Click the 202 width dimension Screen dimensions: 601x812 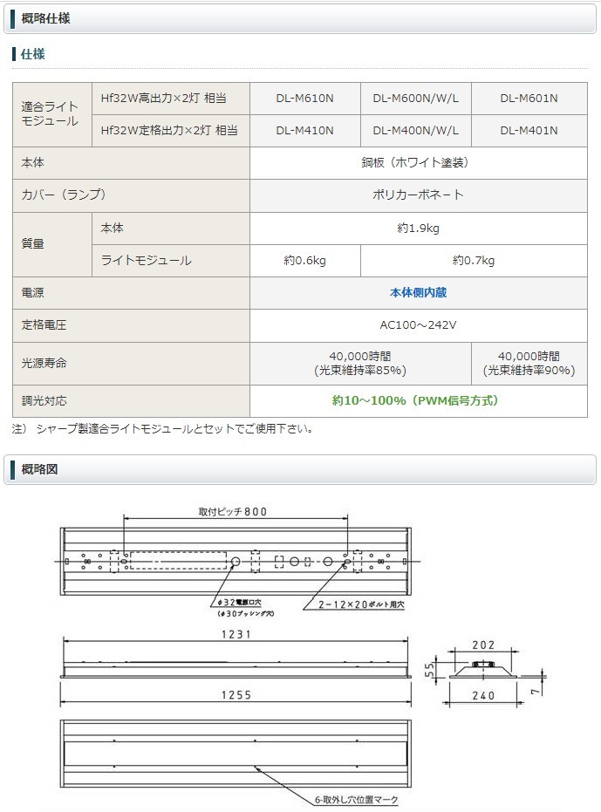pyautogui.click(x=483, y=645)
